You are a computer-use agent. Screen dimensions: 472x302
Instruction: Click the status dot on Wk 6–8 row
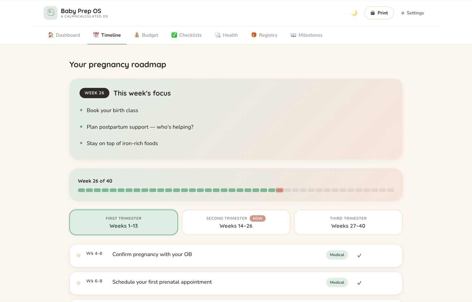(79, 283)
